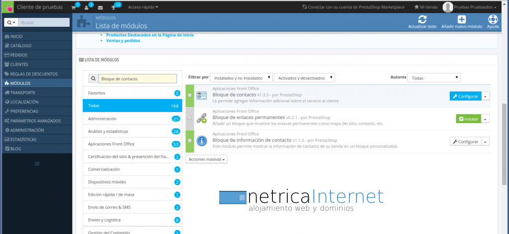Open the envelope messages icon
The width and height of the screenshot is (509, 234).
(100, 7)
